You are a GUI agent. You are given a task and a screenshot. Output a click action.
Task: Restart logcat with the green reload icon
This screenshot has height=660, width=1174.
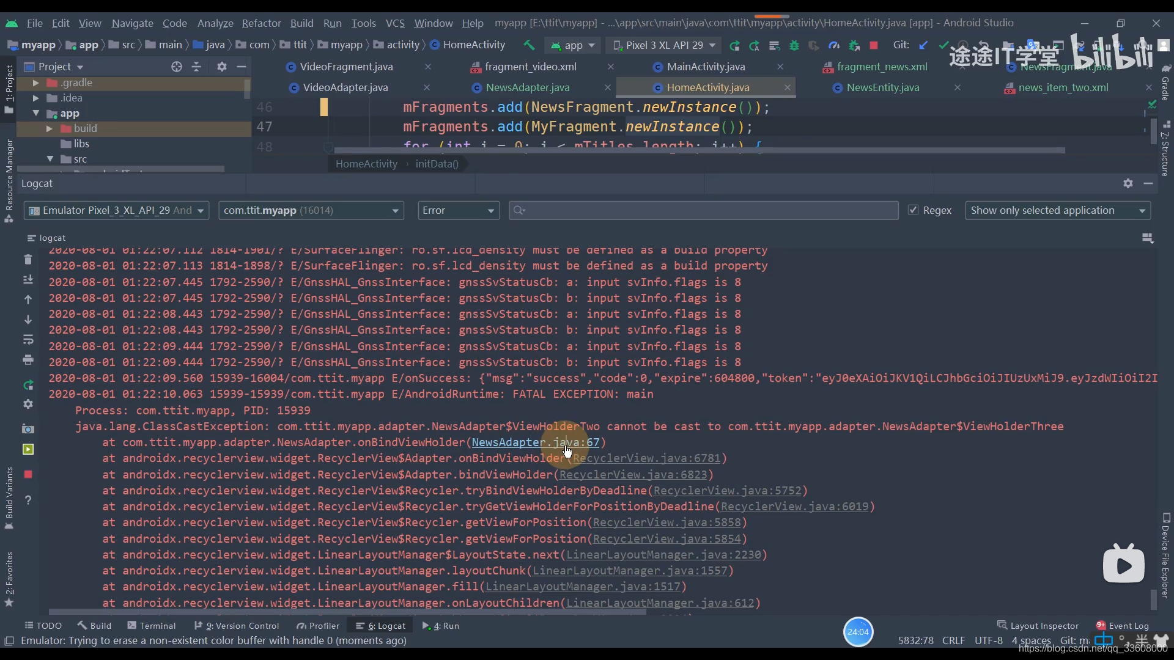click(28, 385)
